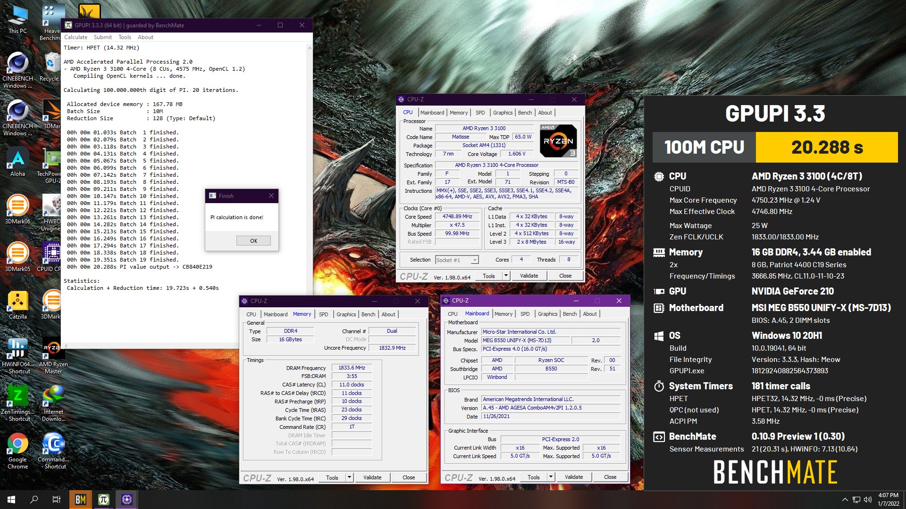Open About menu in GPUPI
This screenshot has width=906, height=509.
pos(145,37)
